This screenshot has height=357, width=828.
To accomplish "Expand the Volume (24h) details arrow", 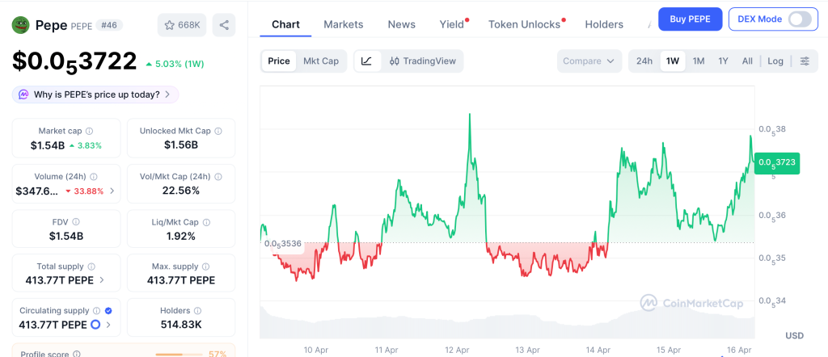I will (x=112, y=191).
